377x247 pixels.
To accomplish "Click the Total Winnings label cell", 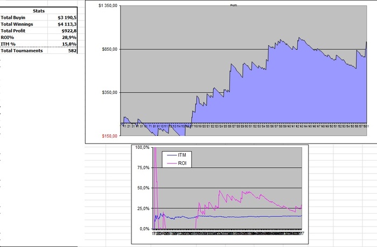I will click(x=24, y=24).
